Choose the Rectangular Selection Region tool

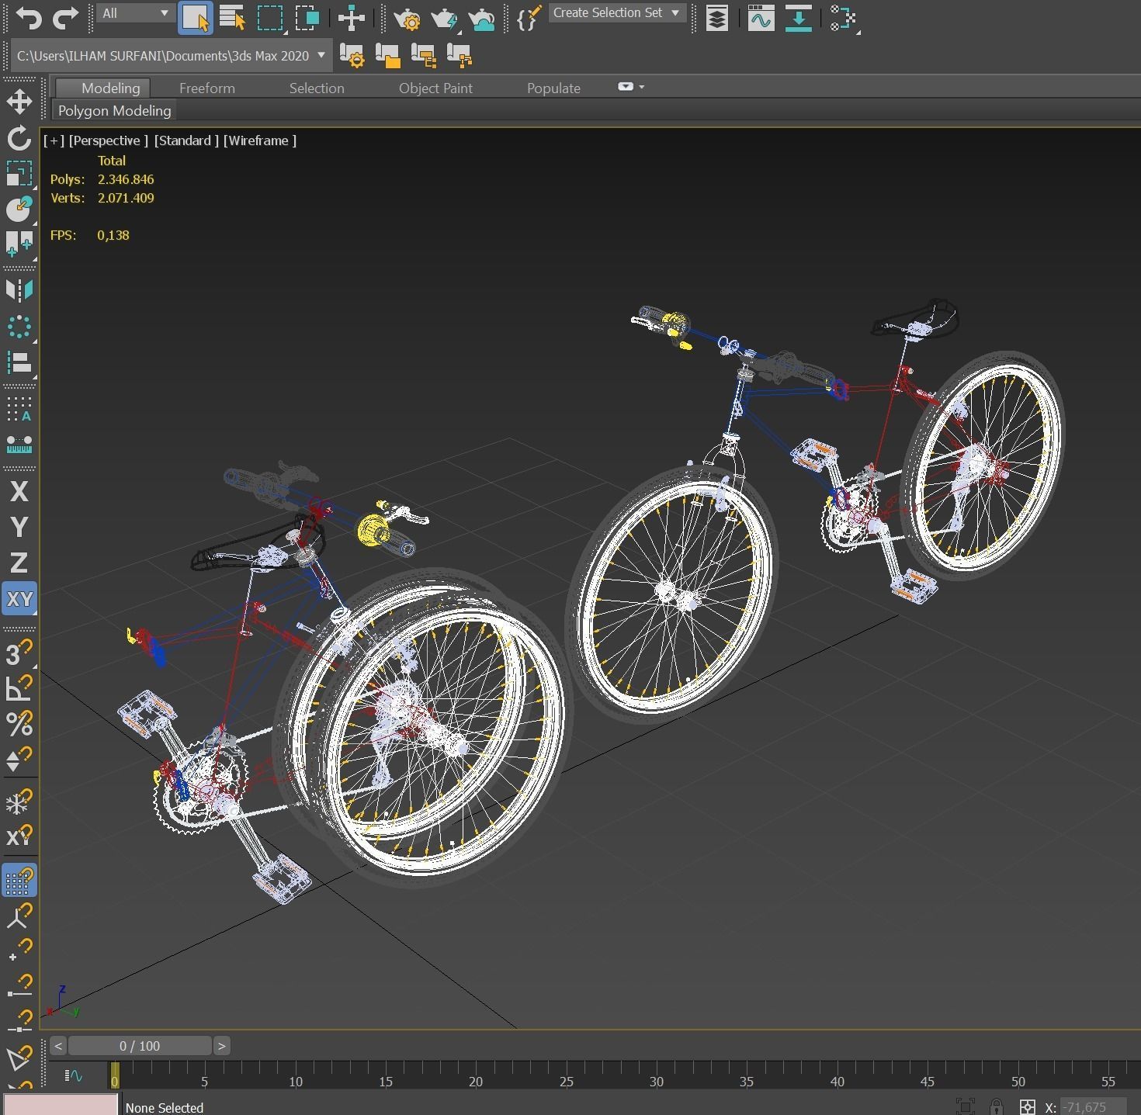click(269, 18)
